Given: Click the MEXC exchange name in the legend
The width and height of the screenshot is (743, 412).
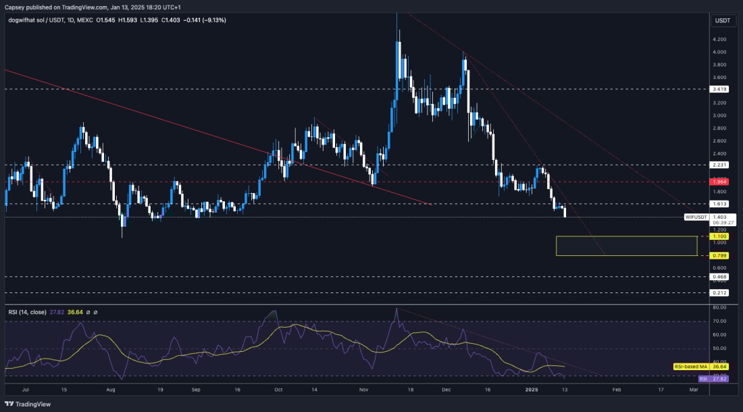Looking at the screenshot, I should (84, 21).
